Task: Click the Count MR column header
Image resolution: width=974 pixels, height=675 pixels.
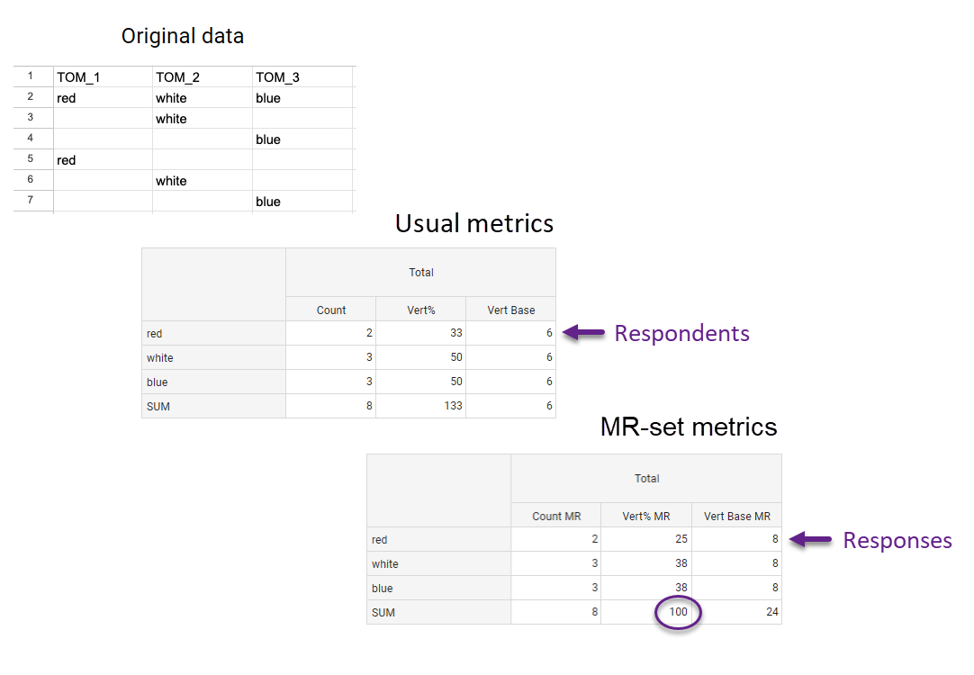Action: 556,517
